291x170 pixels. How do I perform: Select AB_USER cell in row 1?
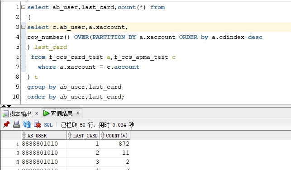(44, 144)
